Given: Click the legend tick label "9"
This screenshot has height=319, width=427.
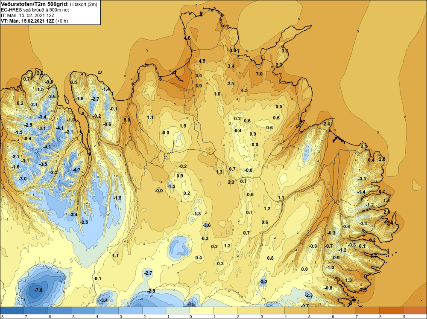Looking at the screenshot, I should tap(403, 316).
